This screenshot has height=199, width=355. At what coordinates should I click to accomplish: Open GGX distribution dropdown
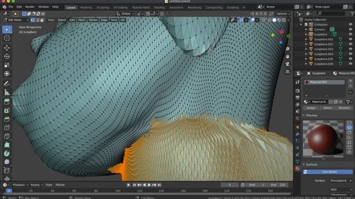point(341,190)
